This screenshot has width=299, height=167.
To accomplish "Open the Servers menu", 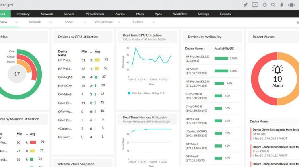I will pyautogui.click(x=69, y=14).
